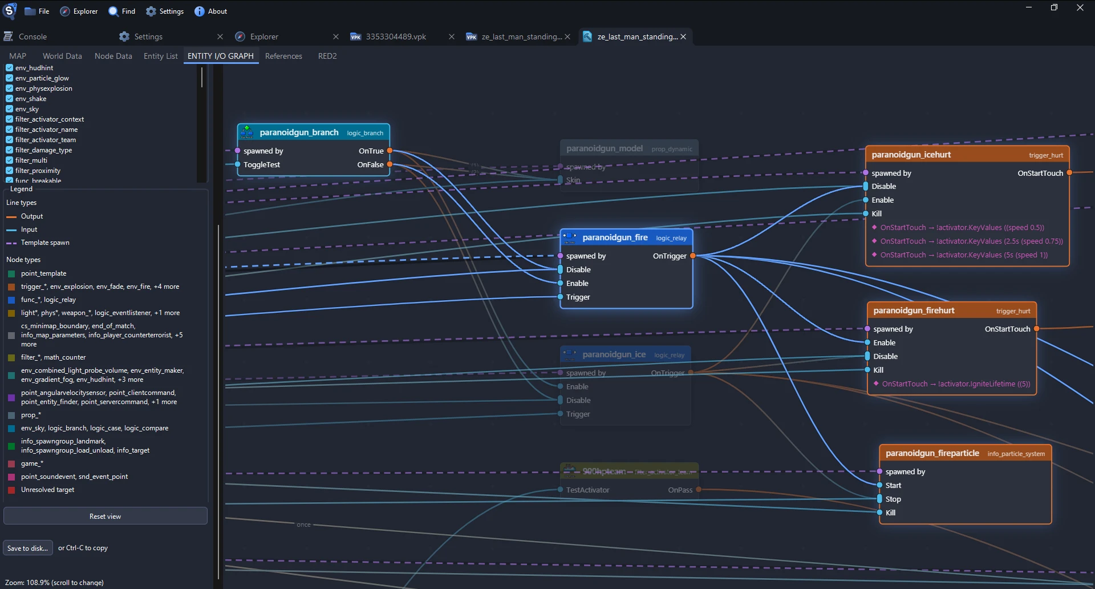This screenshot has width=1095, height=589.
Task: Click the OnTrigger output port of paranoidgun_fire
Action: coord(692,256)
